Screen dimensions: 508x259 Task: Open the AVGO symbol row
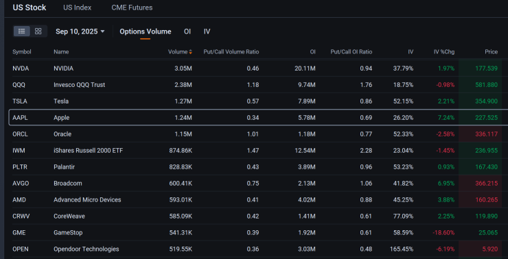coord(21,184)
